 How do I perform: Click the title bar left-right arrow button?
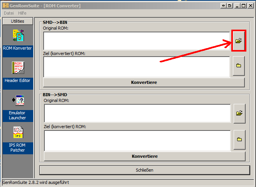click(223, 6)
